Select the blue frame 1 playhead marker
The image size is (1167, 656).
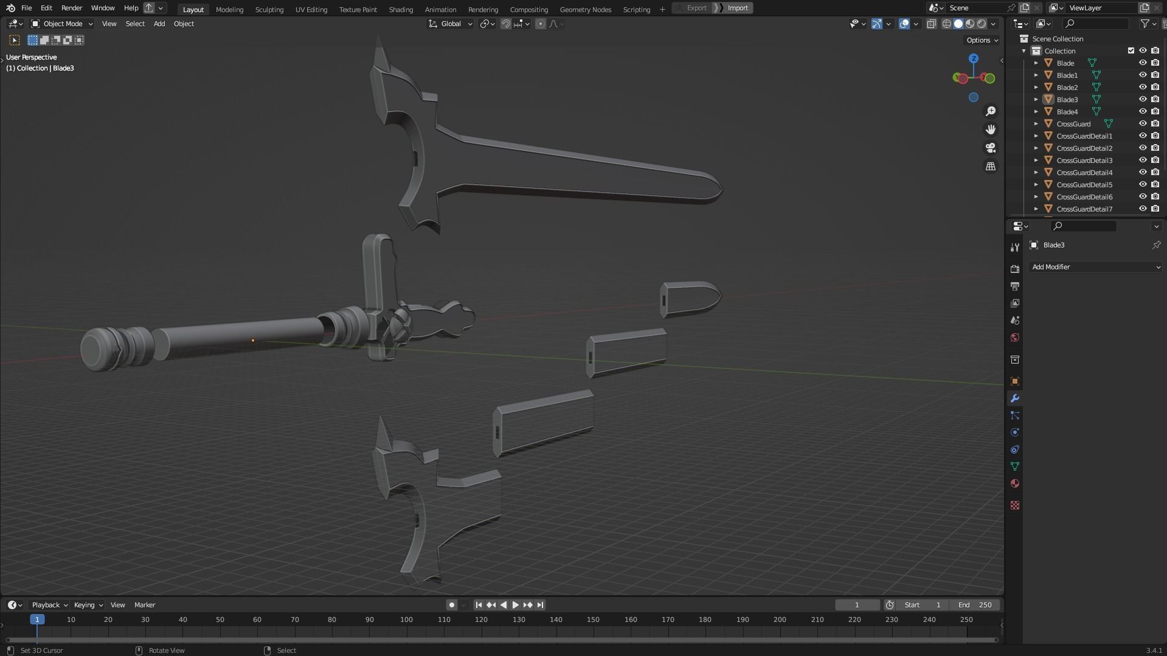click(37, 620)
